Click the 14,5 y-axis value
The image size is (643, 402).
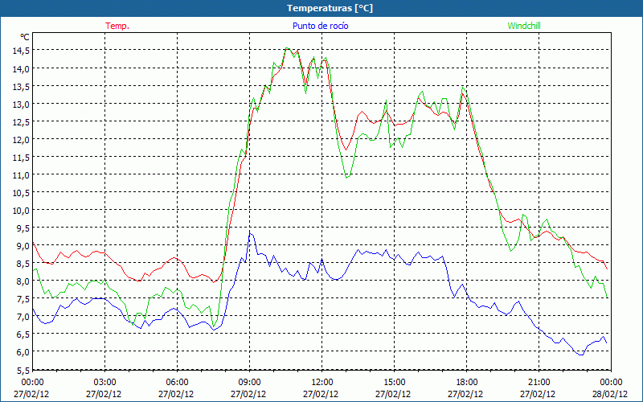click(22, 51)
